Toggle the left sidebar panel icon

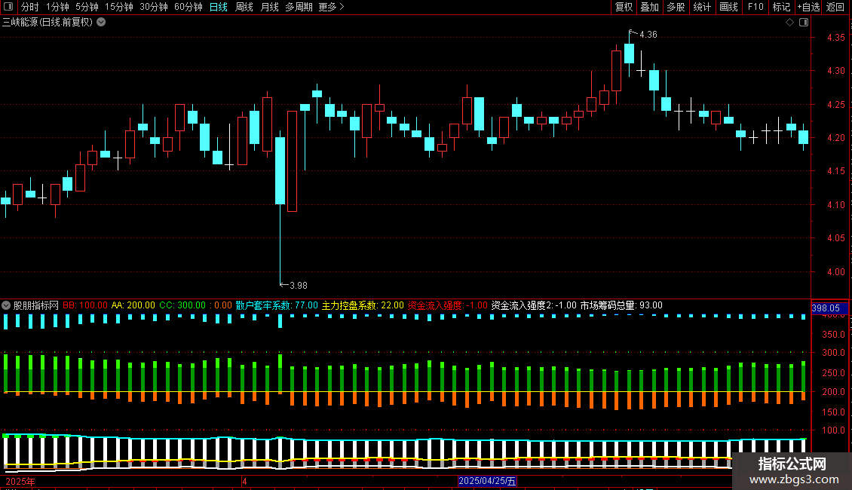point(8,7)
